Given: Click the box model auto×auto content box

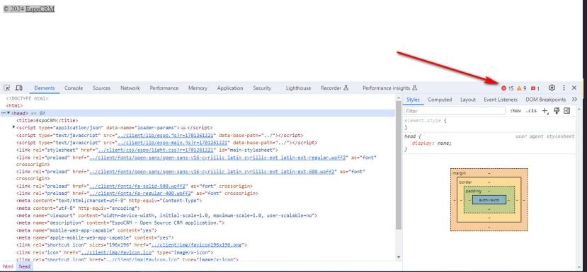Looking at the screenshot, I should coord(489,200).
